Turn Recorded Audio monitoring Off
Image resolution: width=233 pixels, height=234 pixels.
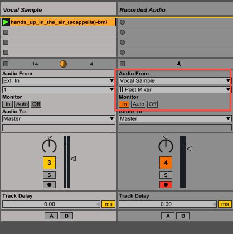point(153,104)
